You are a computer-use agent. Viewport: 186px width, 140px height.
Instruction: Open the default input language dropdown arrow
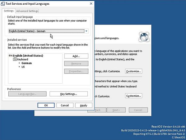[x=86, y=31]
